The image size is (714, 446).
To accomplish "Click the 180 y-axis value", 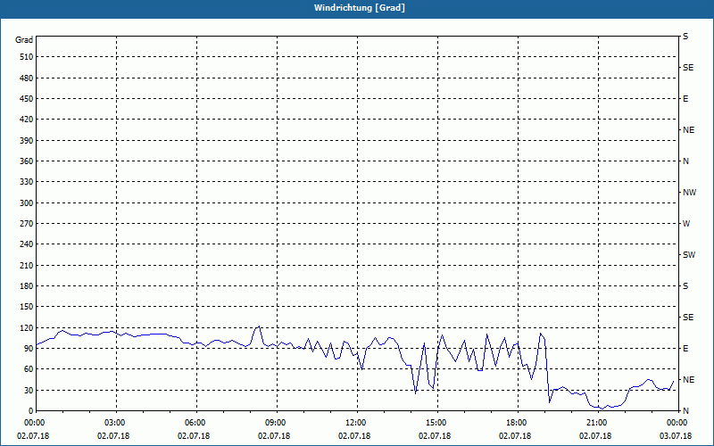I will [26, 286].
